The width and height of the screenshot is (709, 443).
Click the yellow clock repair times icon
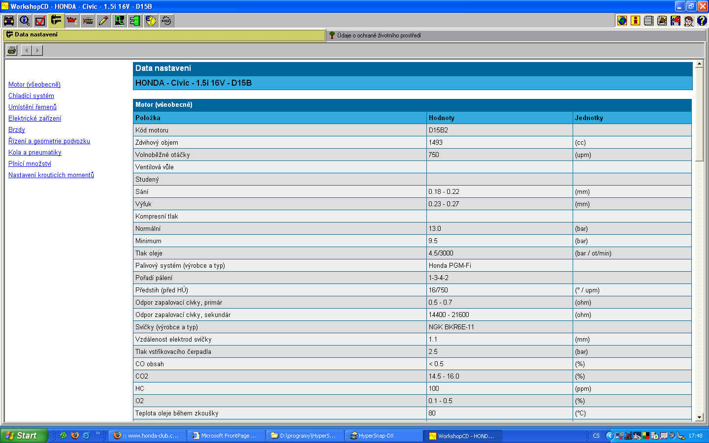tap(151, 21)
